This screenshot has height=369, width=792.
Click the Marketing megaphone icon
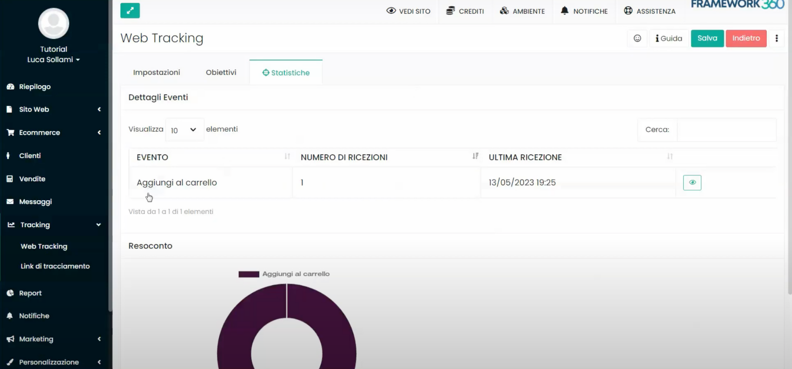(x=10, y=339)
